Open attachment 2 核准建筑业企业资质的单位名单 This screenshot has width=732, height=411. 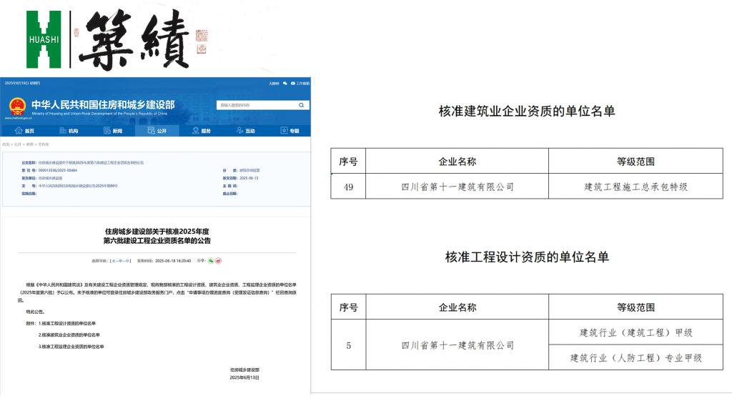point(69,335)
